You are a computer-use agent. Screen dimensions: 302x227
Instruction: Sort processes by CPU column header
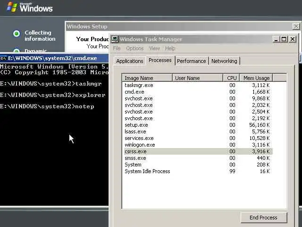(231, 78)
